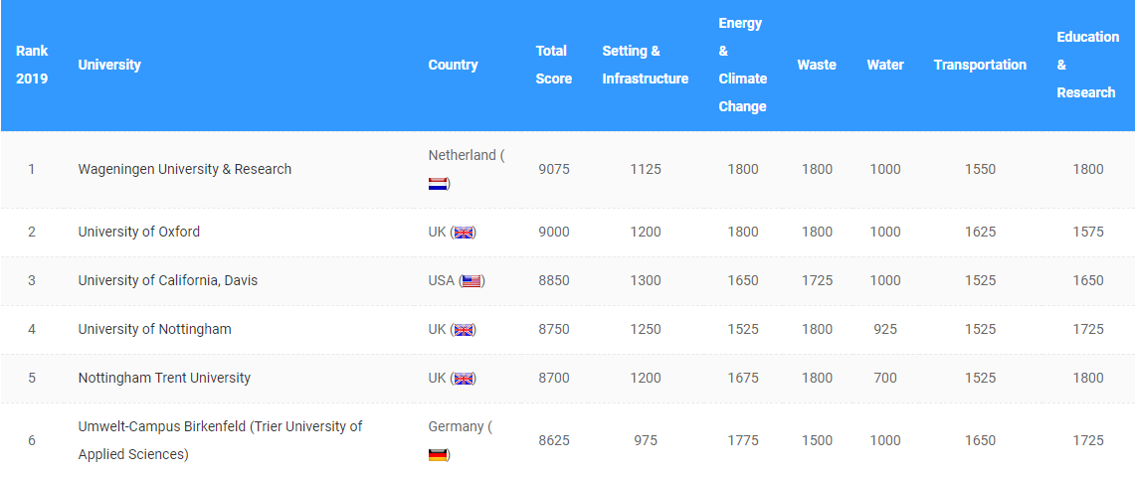Open University of California, Davis entry
Image resolution: width=1135 pixels, height=478 pixels.
pyautogui.click(x=168, y=280)
